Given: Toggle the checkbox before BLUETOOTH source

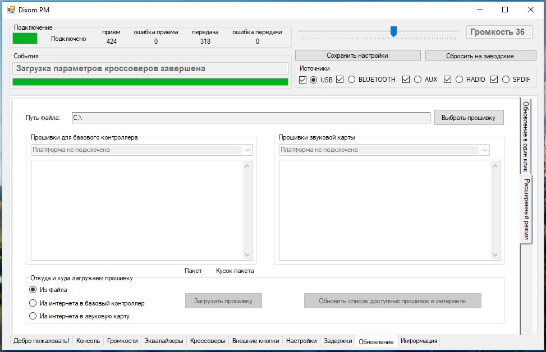Looking at the screenshot, I should tap(340, 80).
